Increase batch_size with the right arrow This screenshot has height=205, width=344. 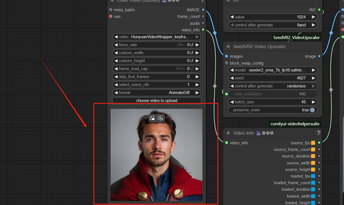tap(313, 102)
